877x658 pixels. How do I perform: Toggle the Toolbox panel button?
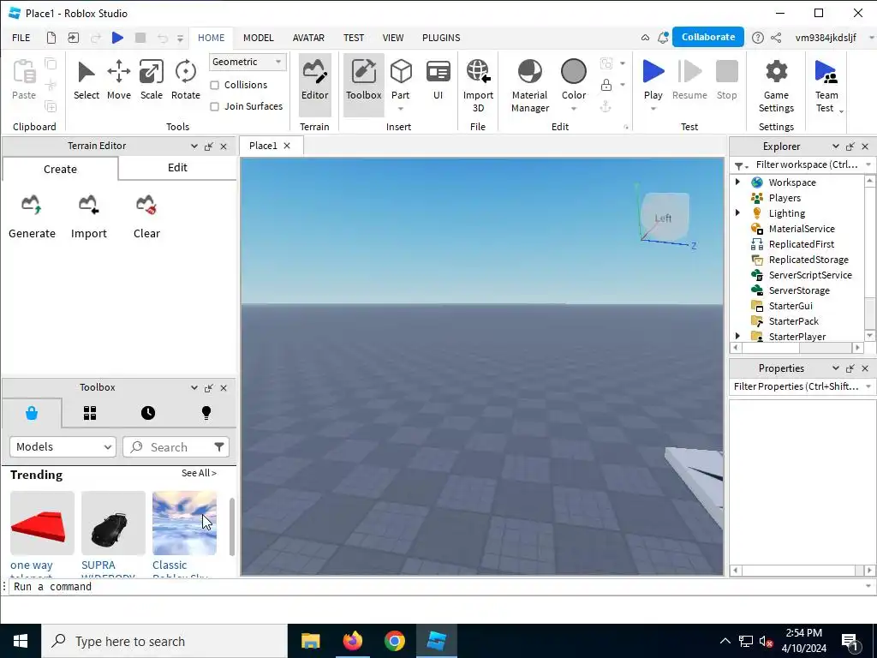(x=363, y=85)
